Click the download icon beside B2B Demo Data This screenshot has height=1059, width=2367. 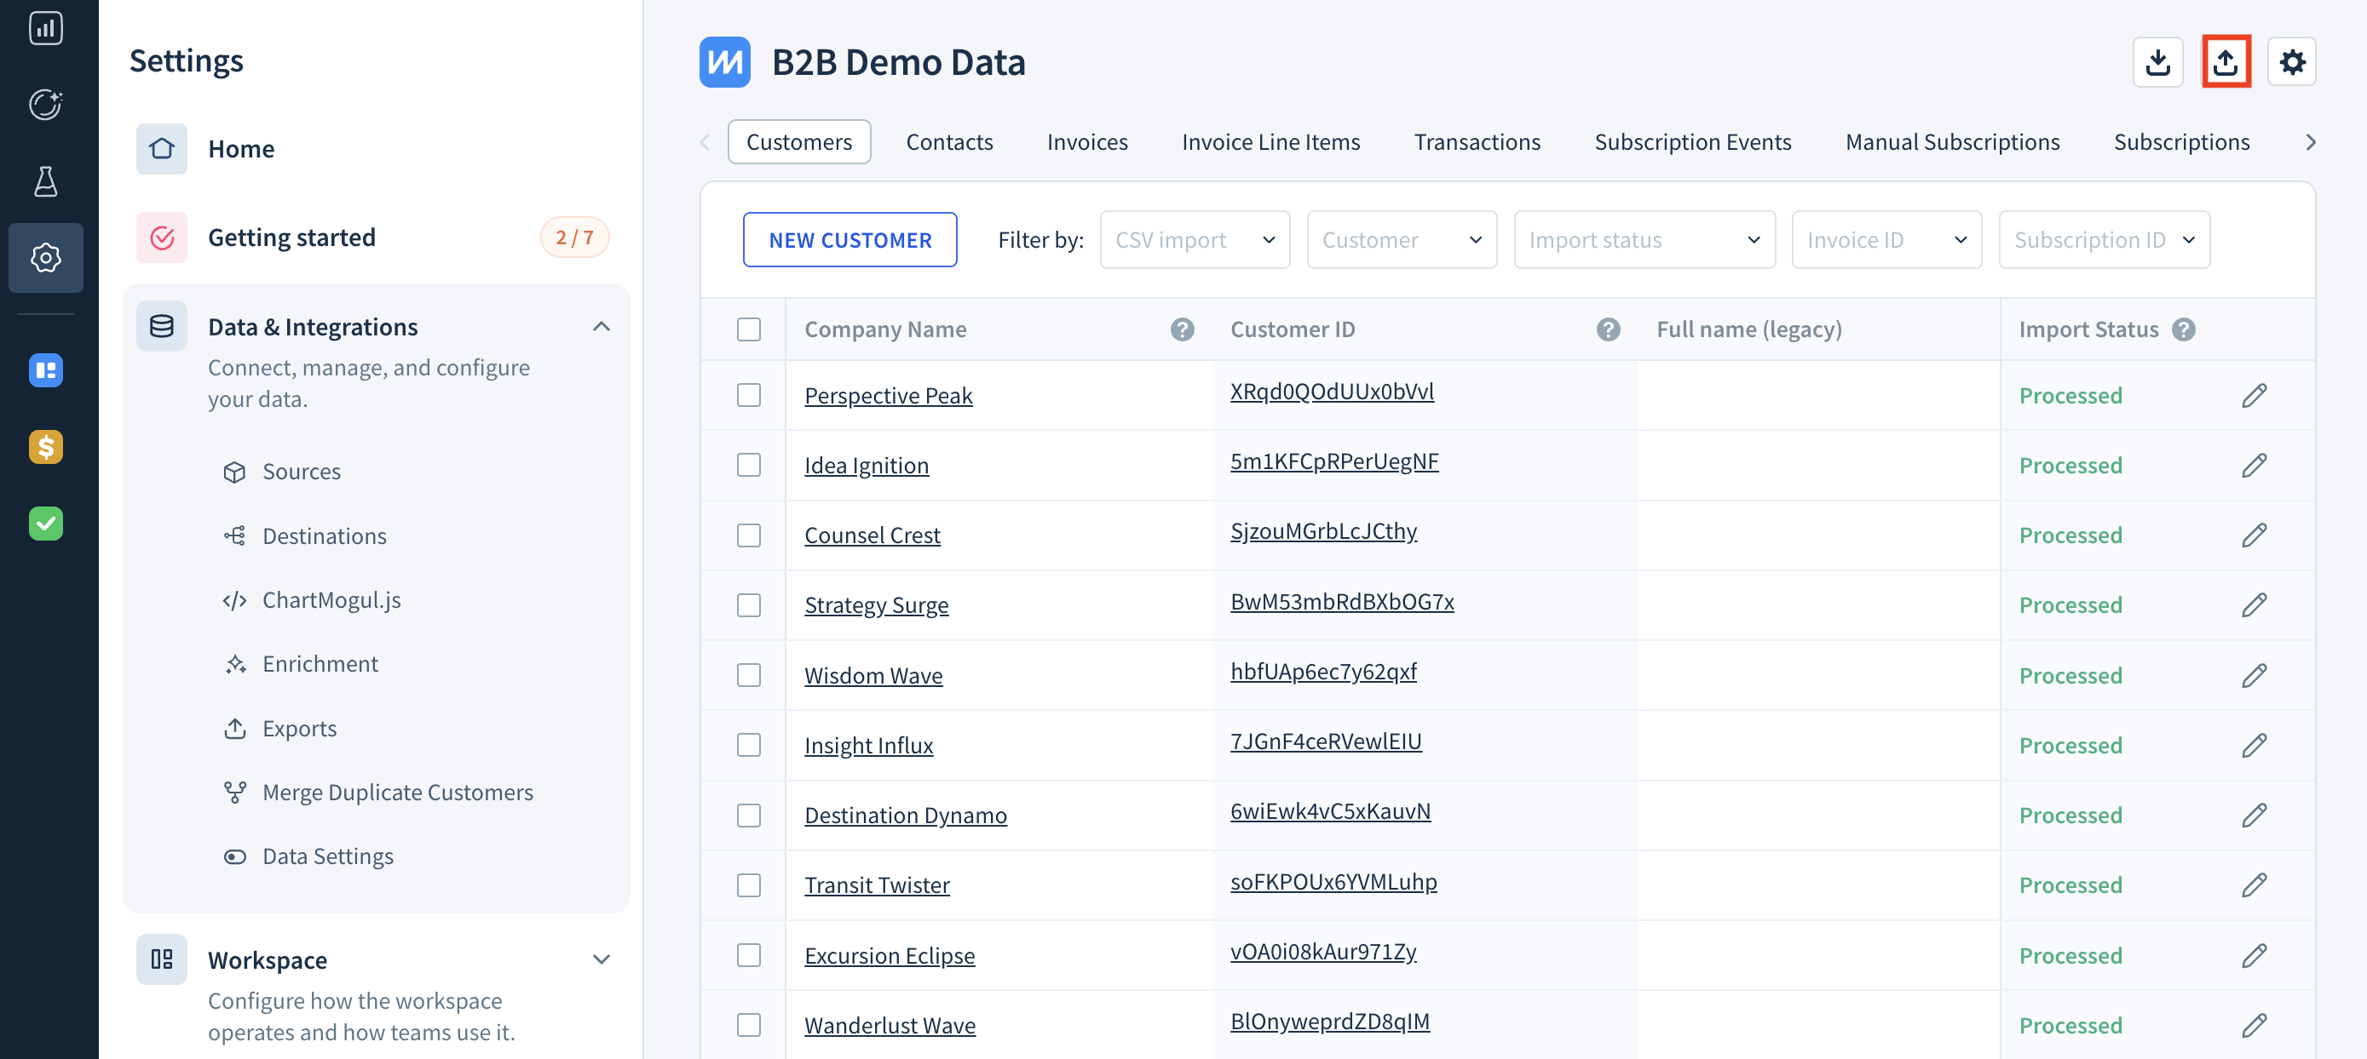pyautogui.click(x=2157, y=62)
